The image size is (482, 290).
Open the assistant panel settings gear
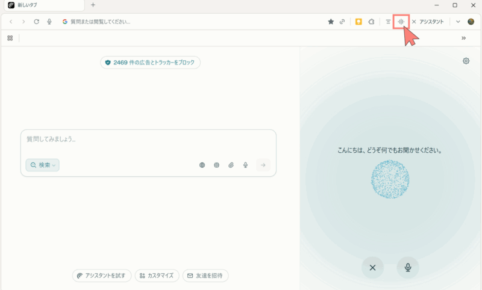466,61
